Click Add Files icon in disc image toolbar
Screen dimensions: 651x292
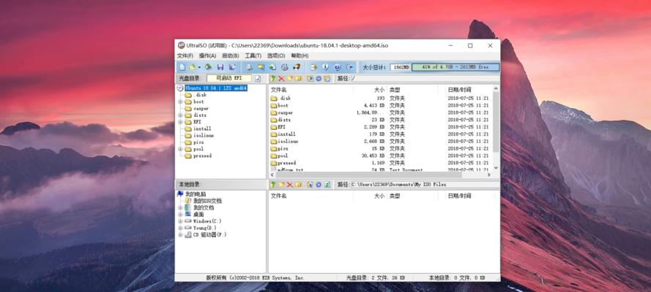click(x=310, y=79)
